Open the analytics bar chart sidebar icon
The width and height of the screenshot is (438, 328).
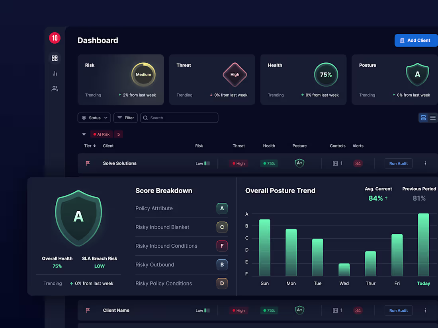point(55,74)
